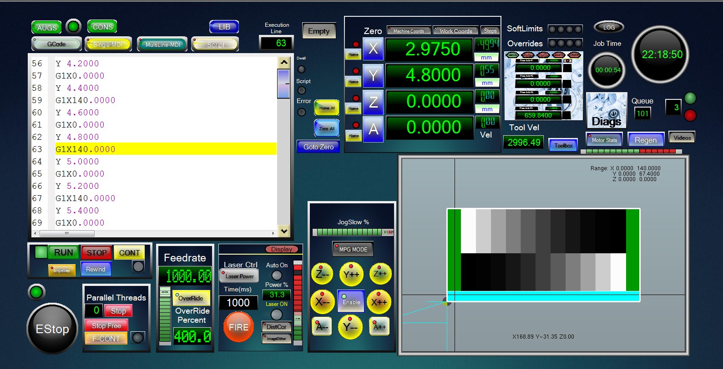This screenshot has width=723, height=369.
Task: Click the Home All button
Action: coord(327,108)
